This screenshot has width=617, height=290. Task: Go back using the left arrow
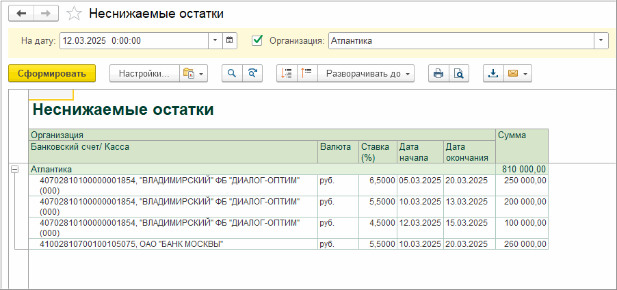pyautogui.click(x=21, y=14)
